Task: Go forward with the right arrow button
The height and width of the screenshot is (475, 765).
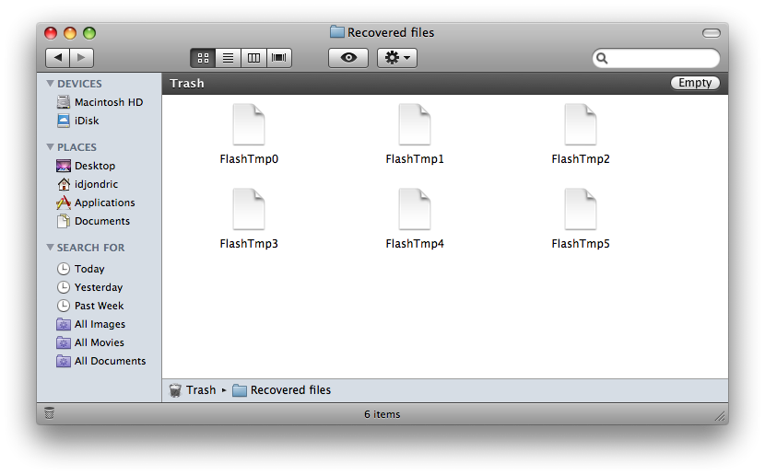Action: [x=81, y=57]
